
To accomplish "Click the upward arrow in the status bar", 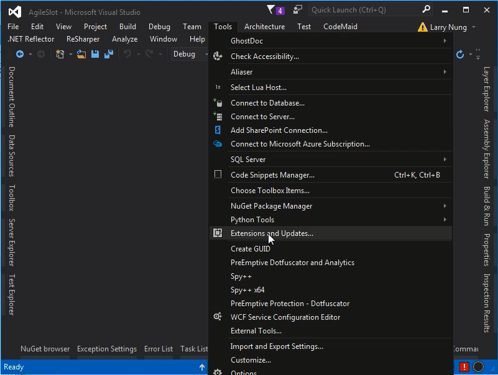I will click(202, 368).
